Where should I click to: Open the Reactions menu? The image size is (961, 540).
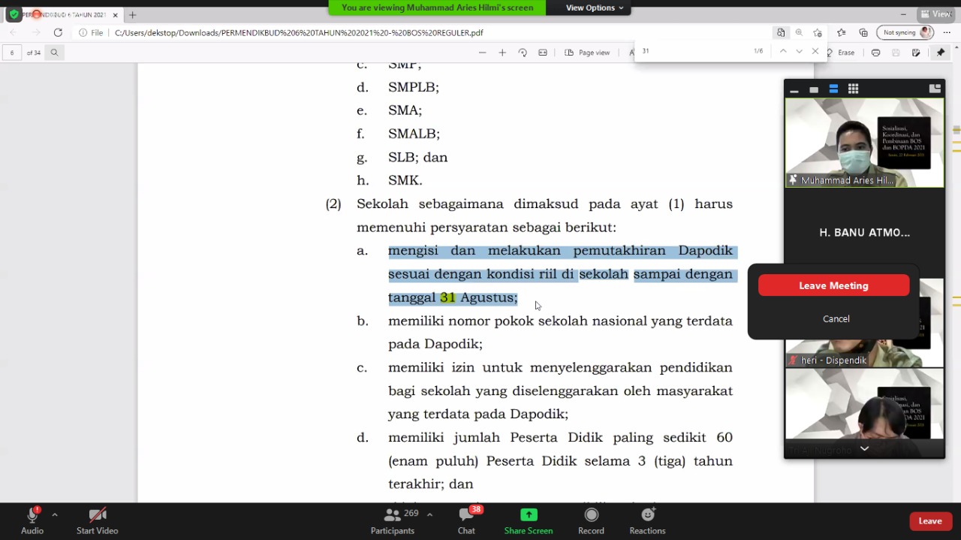[647, 520]
